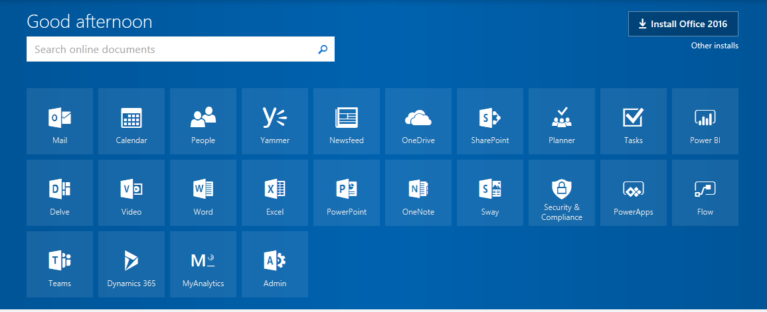Launch the Planner app
Image resolution: width=767 pixels, height=312 pixels.
click(562, 121)
